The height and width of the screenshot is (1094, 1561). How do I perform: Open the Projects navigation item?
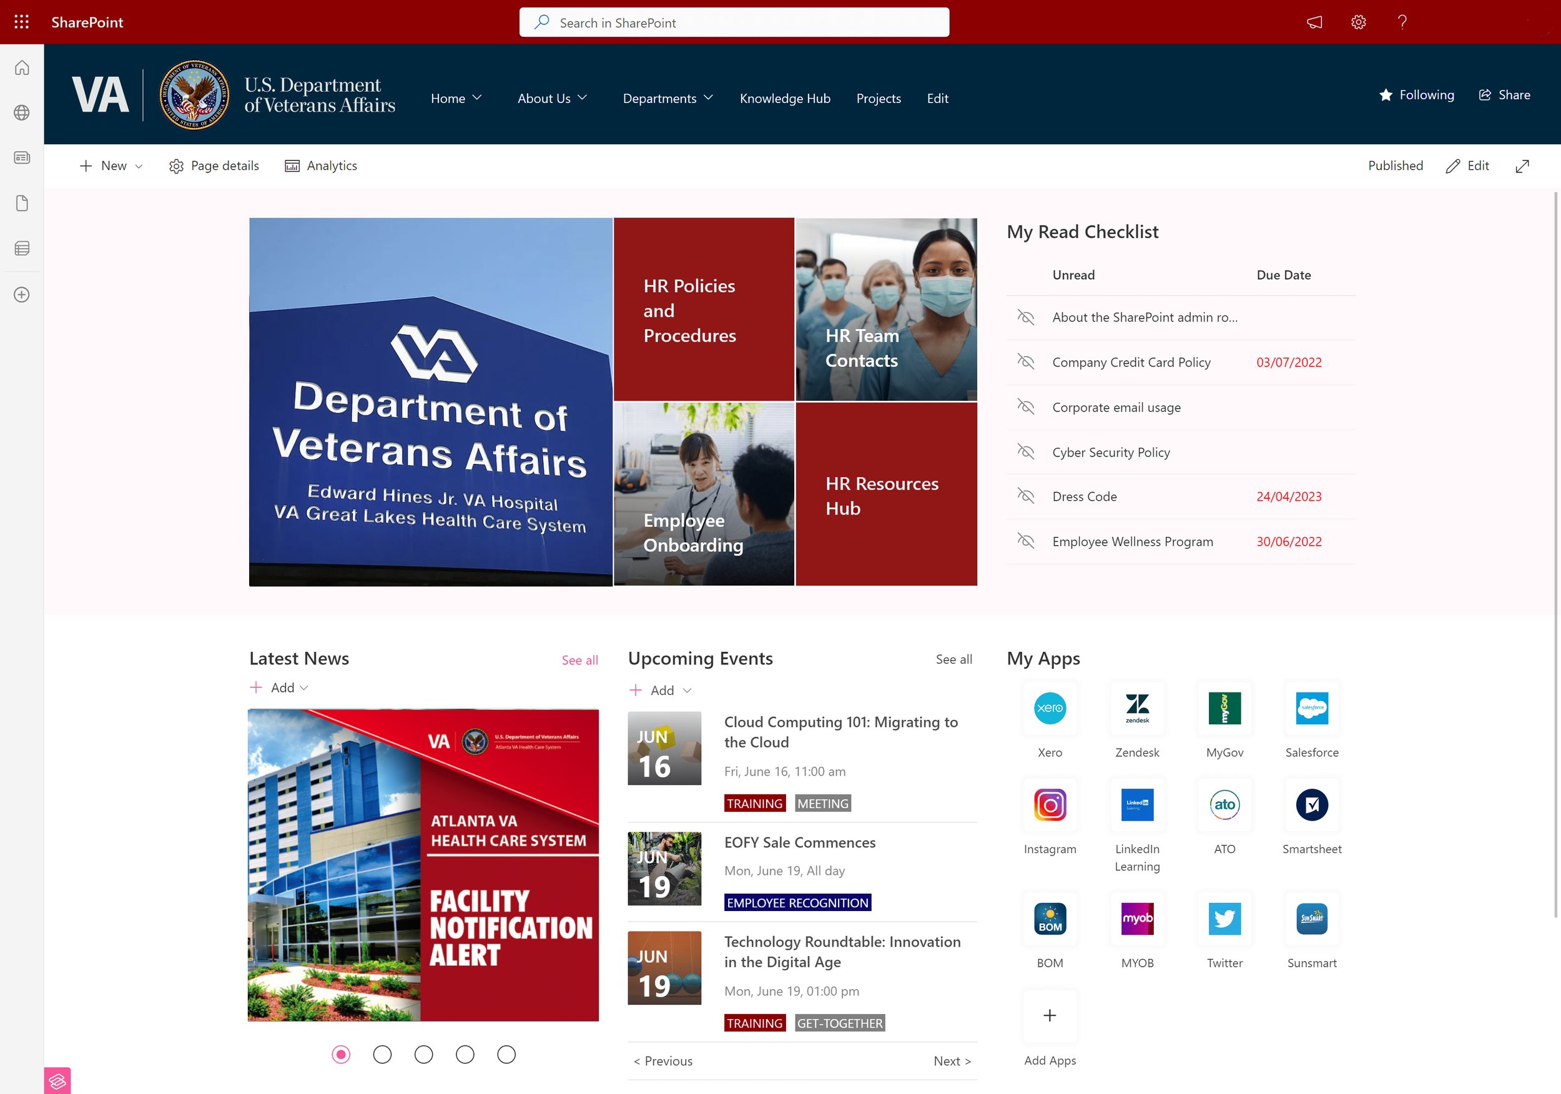(x=878, y=98)
